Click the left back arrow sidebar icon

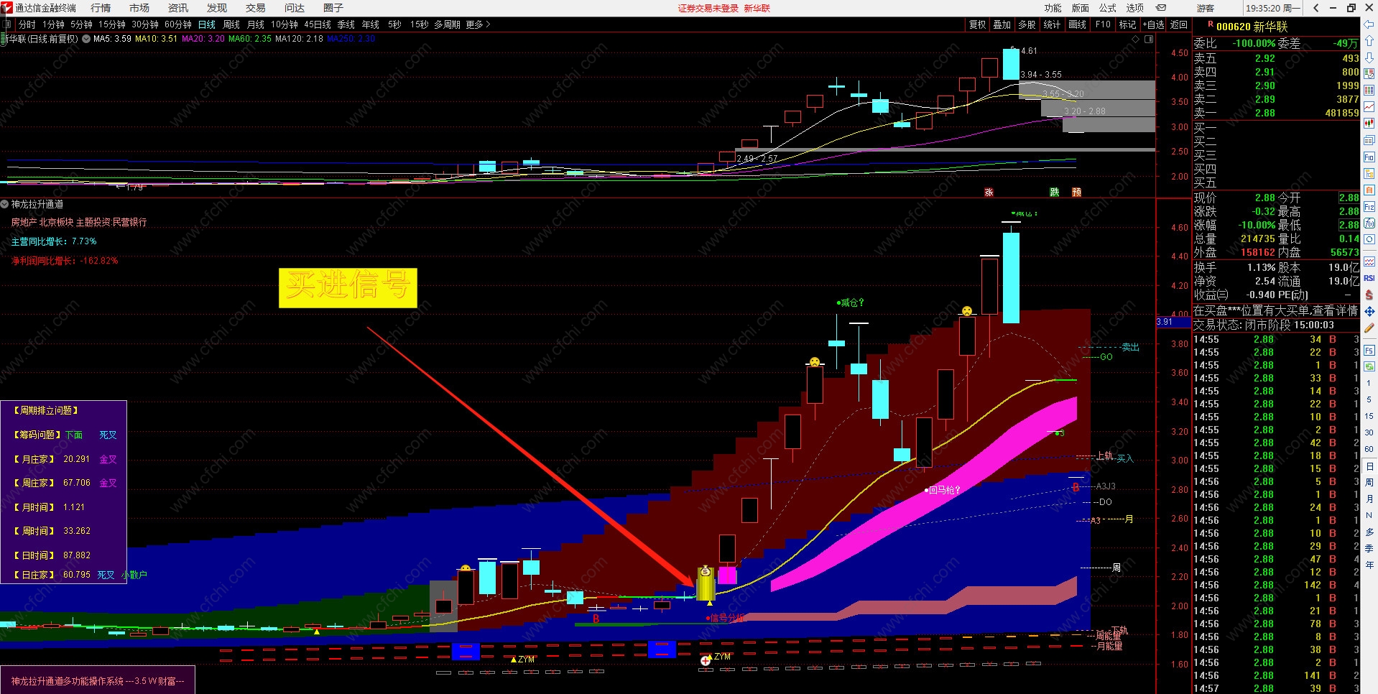[x=1369, y=25]
